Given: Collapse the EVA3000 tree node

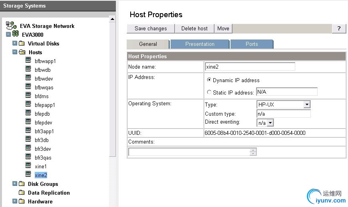Looking at the screenshot, I should coord(8,34).
